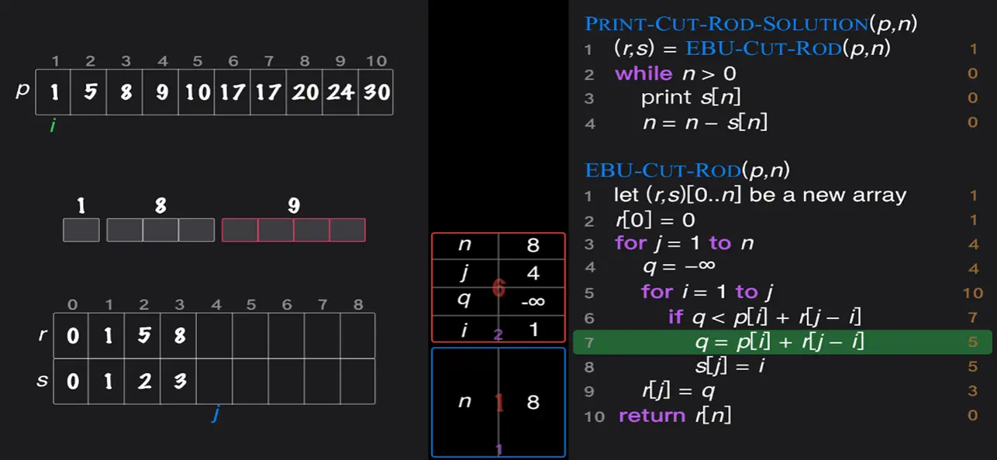The width and height of the screenshot is (997, 460).
Task: Select the blue j label below s array
Action: (215, 416)
